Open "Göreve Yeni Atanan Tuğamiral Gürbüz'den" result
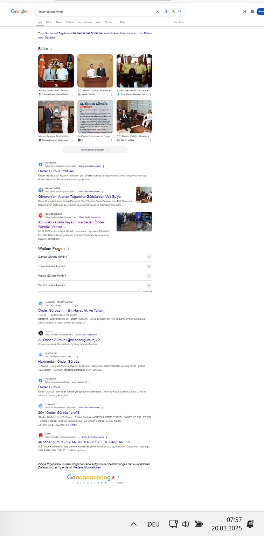264x536 pixels. pos(81,197)
